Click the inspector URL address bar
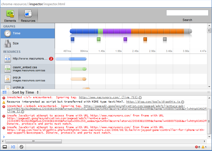 pos(106,4)
